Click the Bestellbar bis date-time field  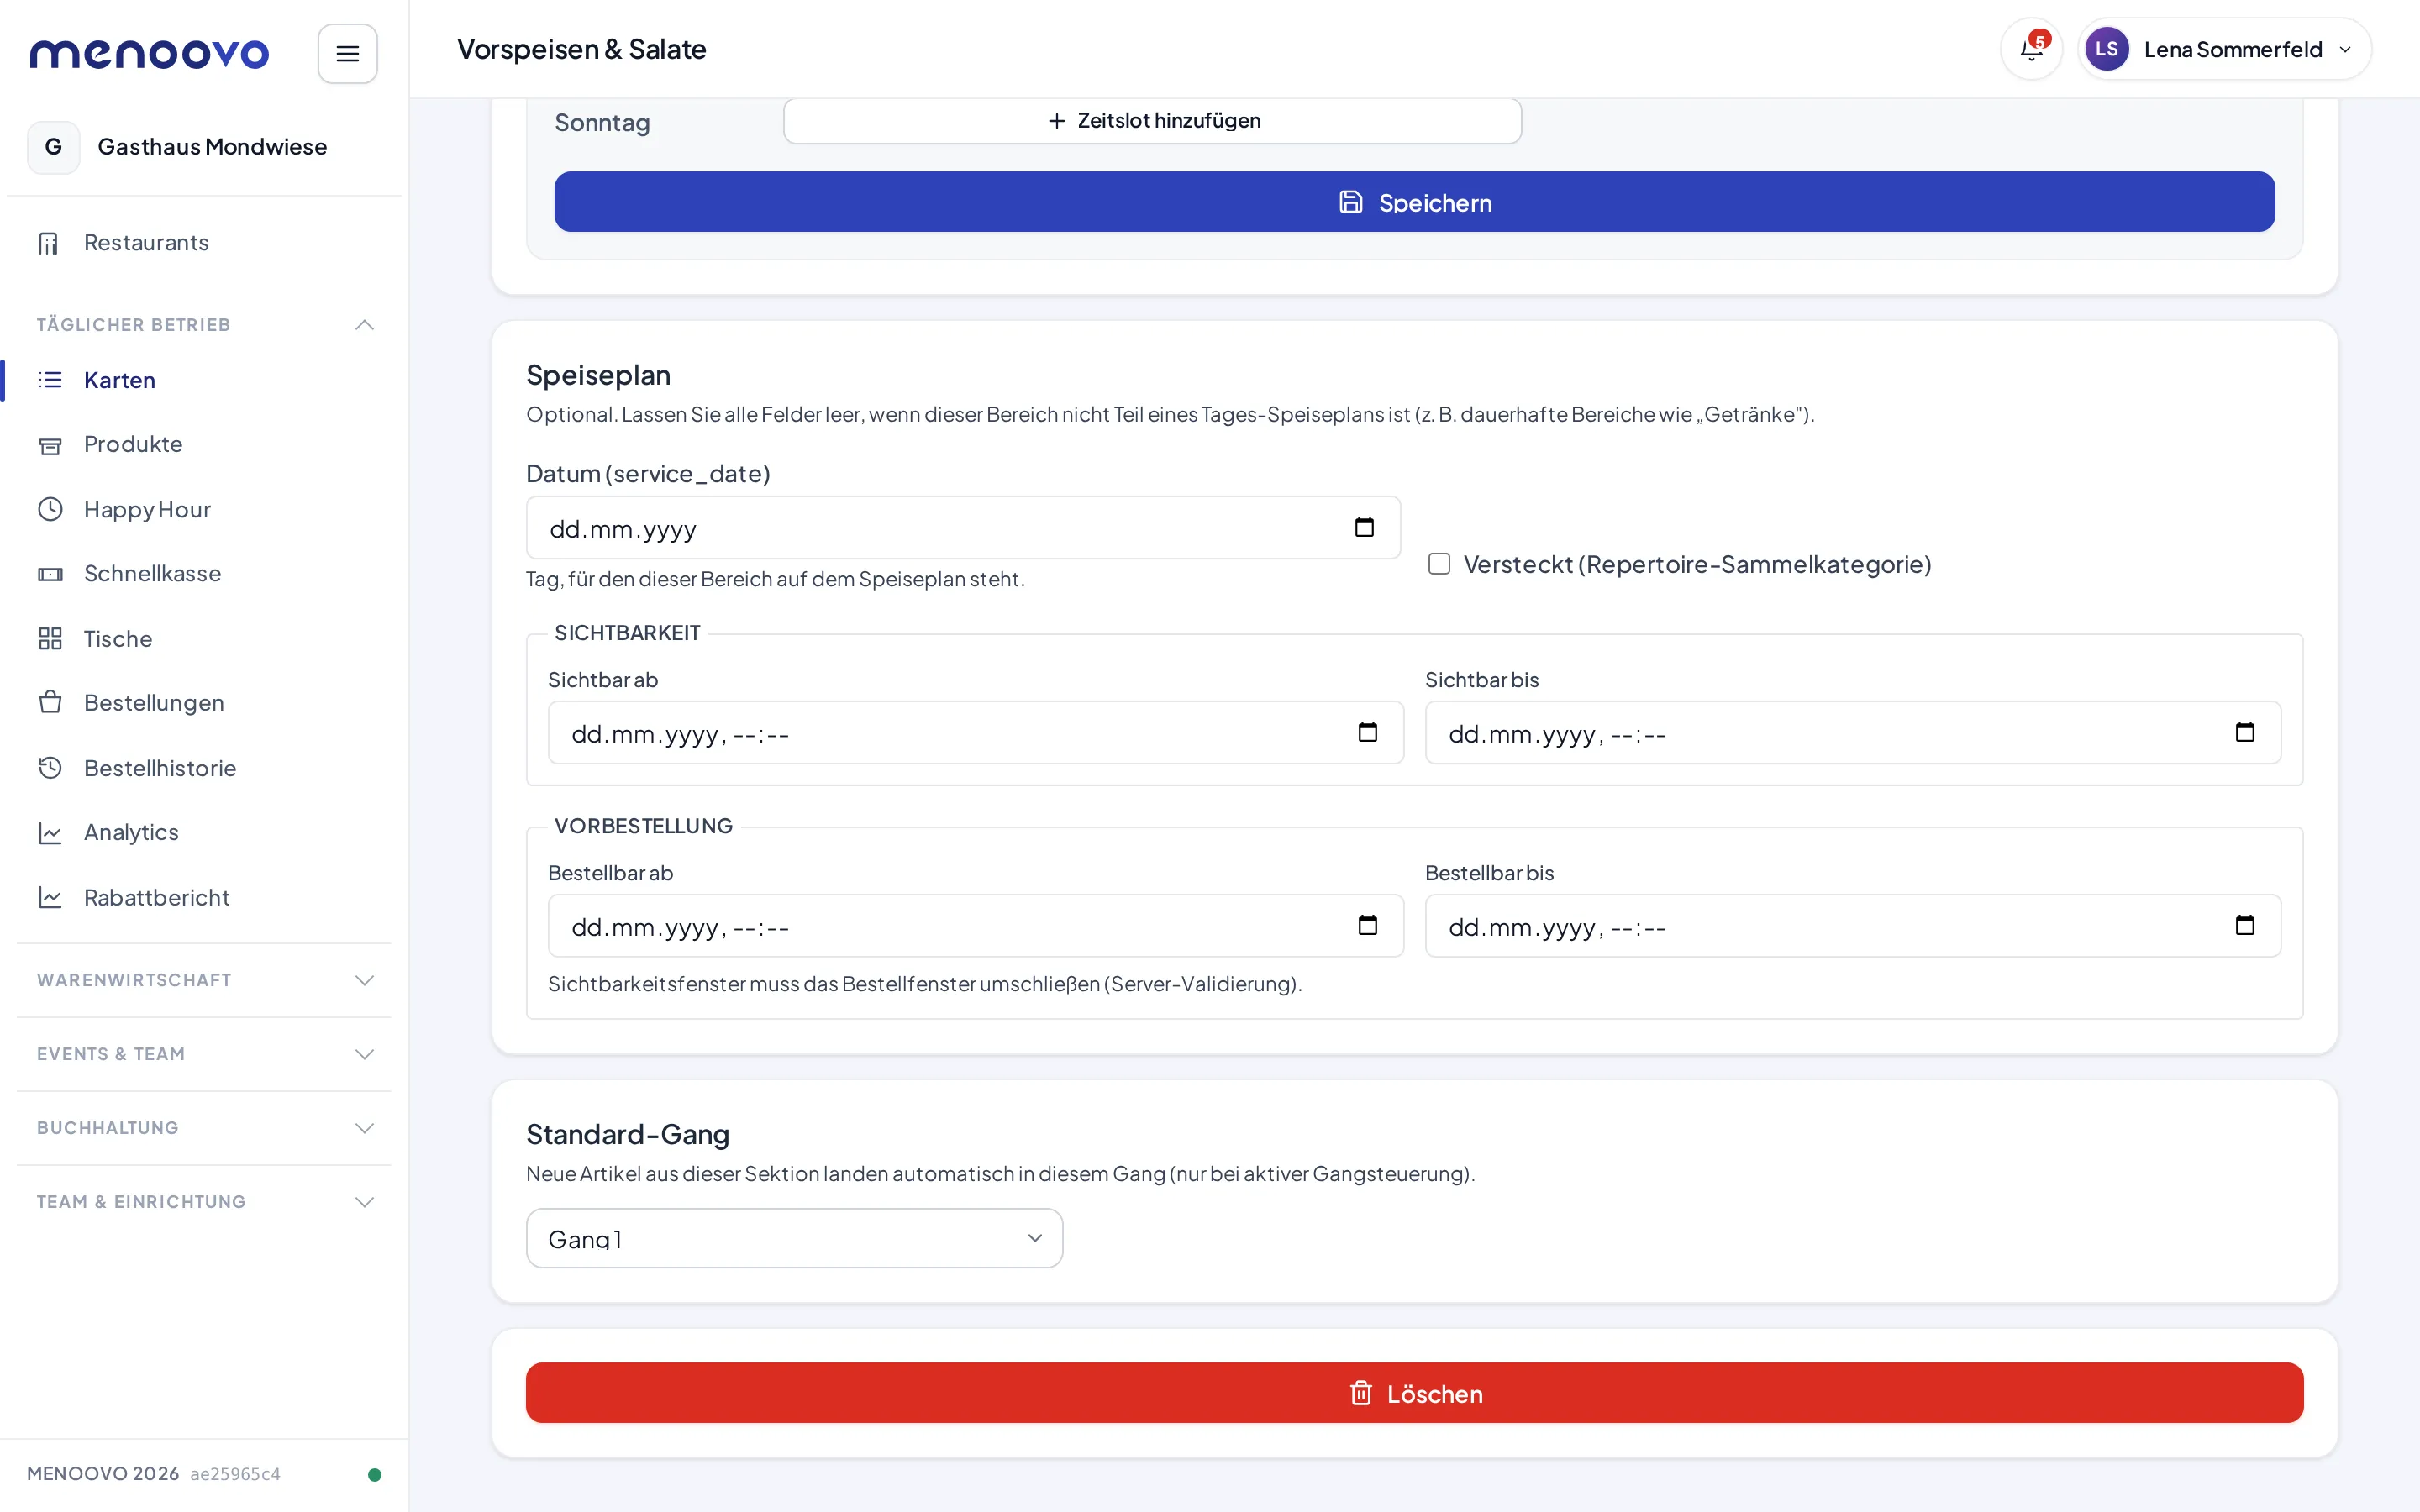coord(1852,926)
